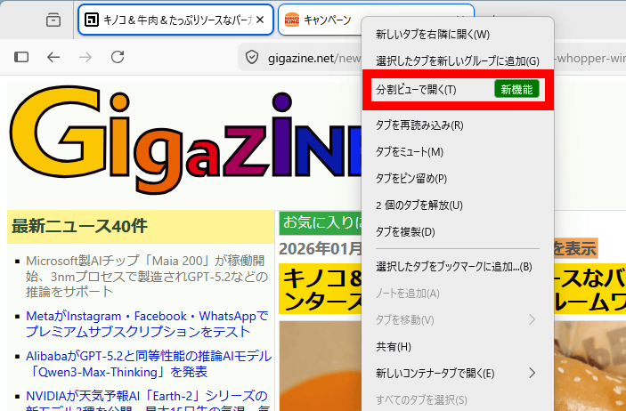Choose タブを再読み込み(R) from the menu
Viewport: 626px width, 411px height.
tap(419, 125)
